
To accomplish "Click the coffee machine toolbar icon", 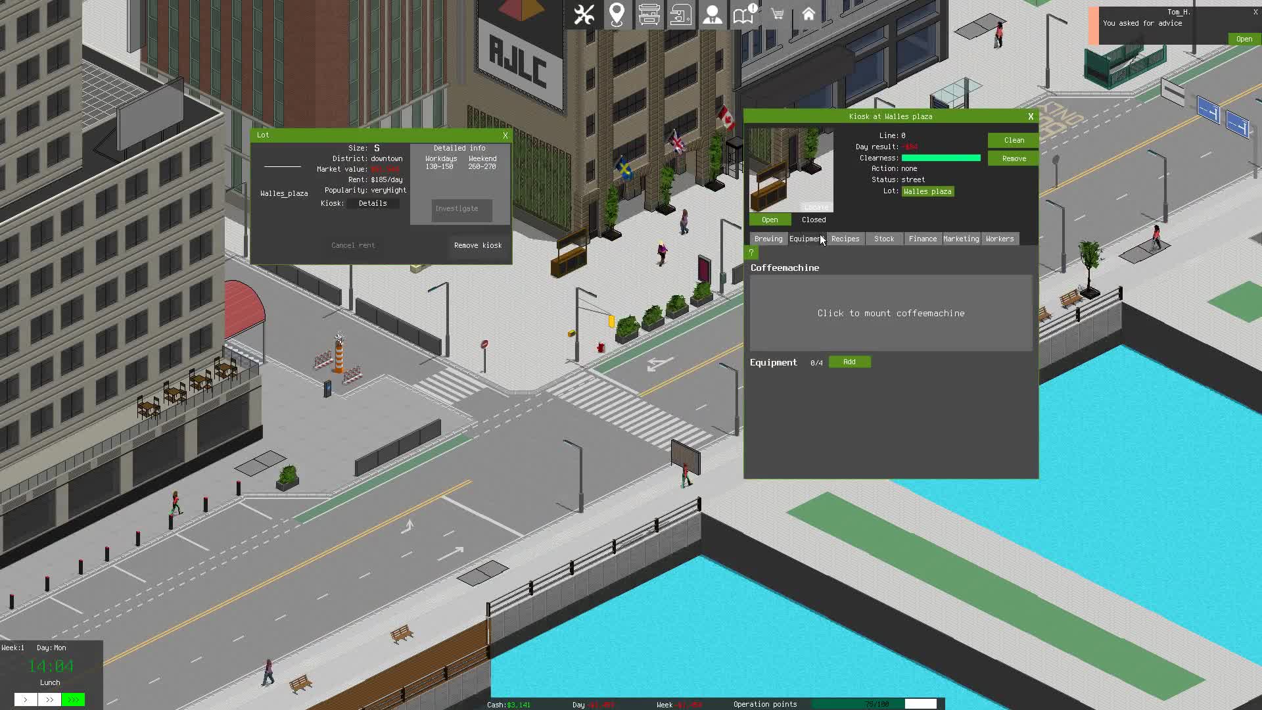I will click(680, 14).
